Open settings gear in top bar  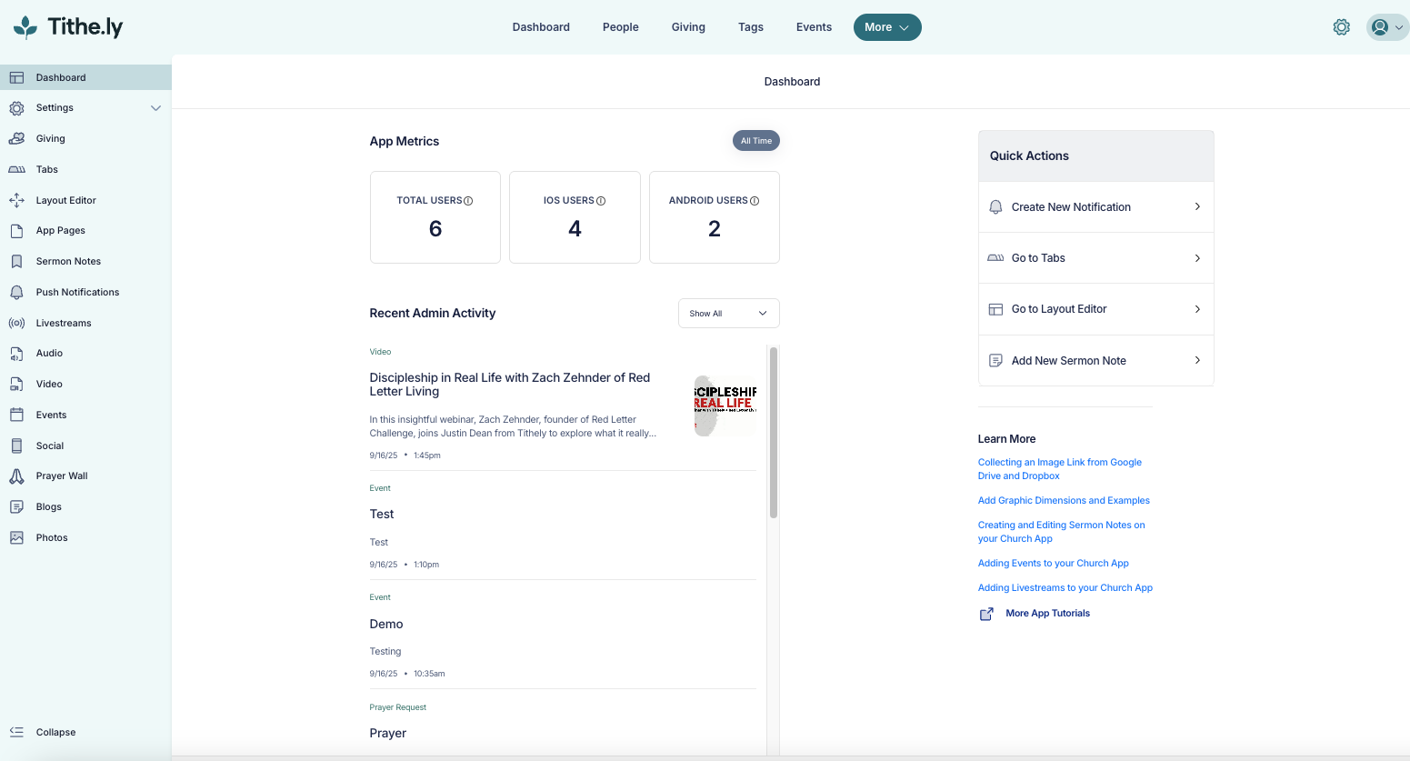coord(1342,27)
